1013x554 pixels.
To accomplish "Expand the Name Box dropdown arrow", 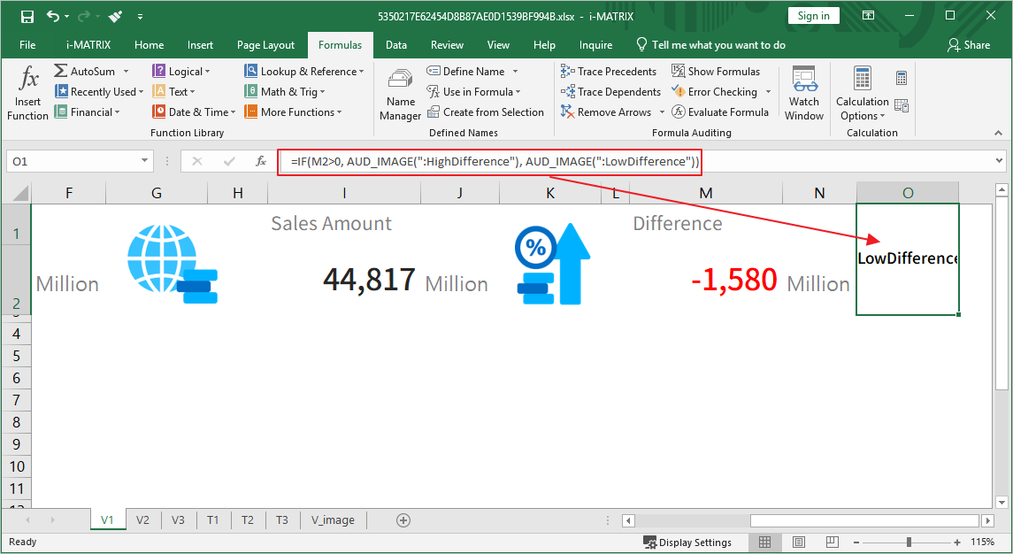I will pyautogui.click(x=145, y=161).
